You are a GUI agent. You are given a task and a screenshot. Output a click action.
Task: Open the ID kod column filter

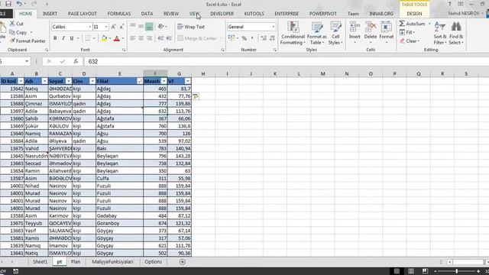(x=21, y=81)
